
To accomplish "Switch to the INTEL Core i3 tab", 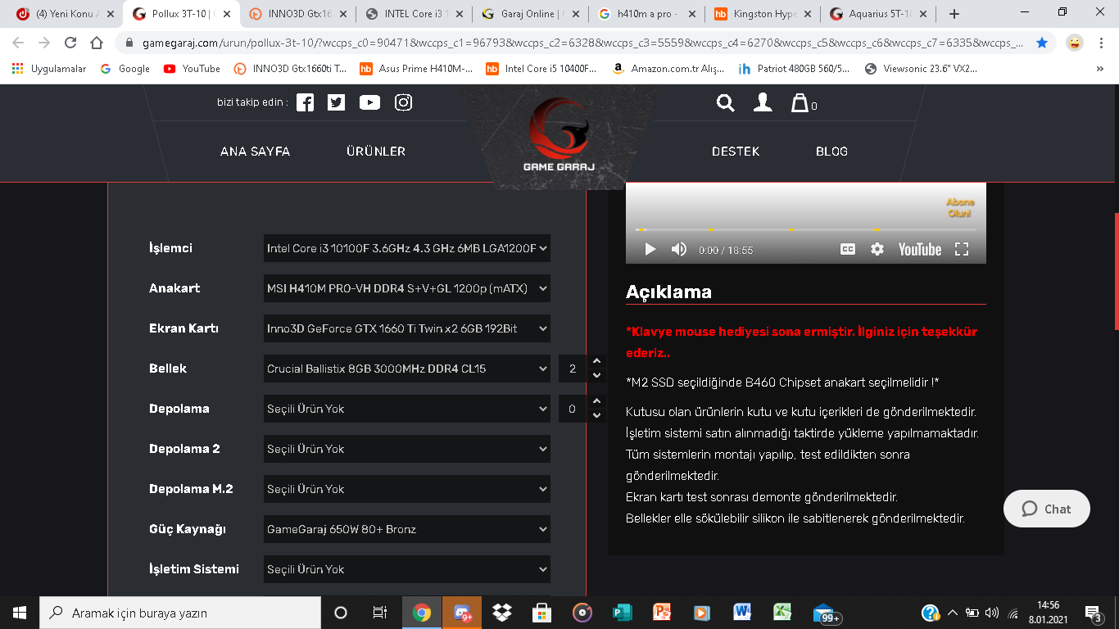I will click(415, 14).
